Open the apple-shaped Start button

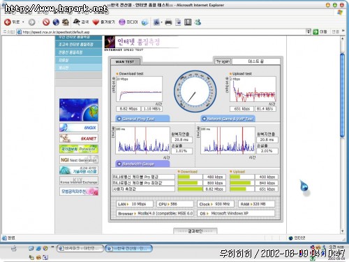click(x=14, y=249)
